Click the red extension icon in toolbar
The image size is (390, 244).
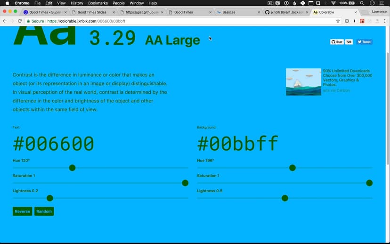[362, 21]
